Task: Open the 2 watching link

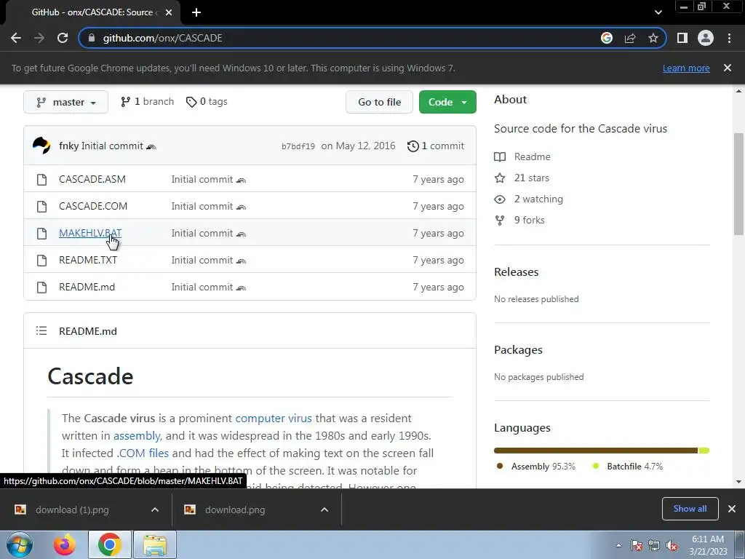Action: pyautogui.click(x=528, y=199)
